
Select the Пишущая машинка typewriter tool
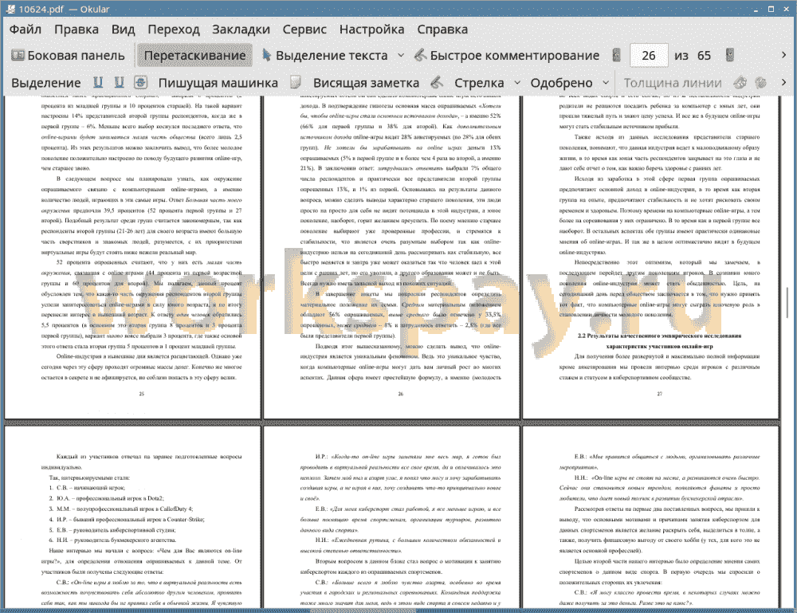(x=218, y=83)
